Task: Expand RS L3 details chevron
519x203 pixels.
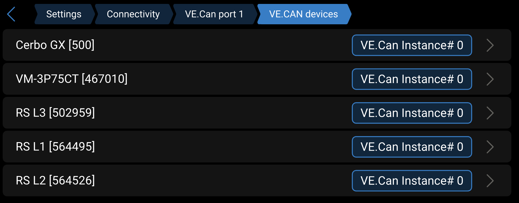Action: pyautogui.click(x=490, y=113)
